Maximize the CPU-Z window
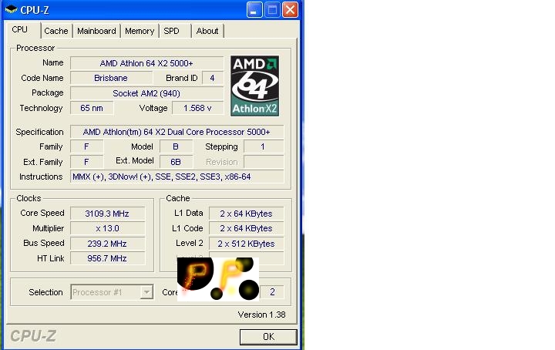 [x=272, y=9]
